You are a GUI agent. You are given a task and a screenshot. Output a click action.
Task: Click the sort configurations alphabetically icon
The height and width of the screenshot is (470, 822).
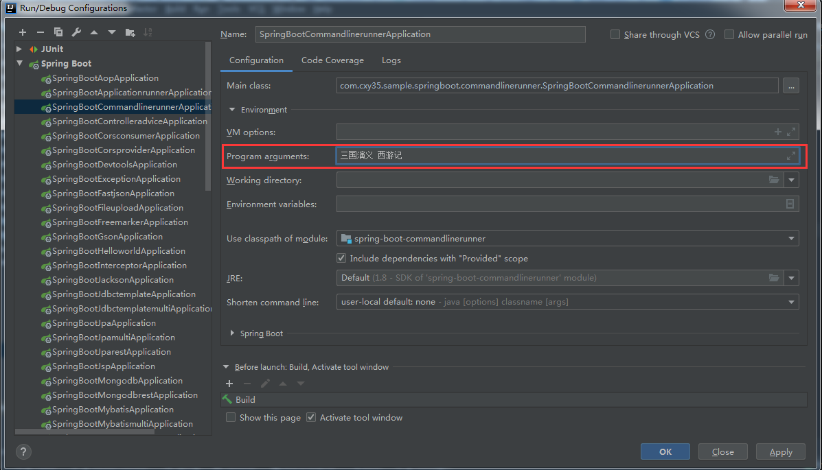pyautogui.click(x=148, y=32)
